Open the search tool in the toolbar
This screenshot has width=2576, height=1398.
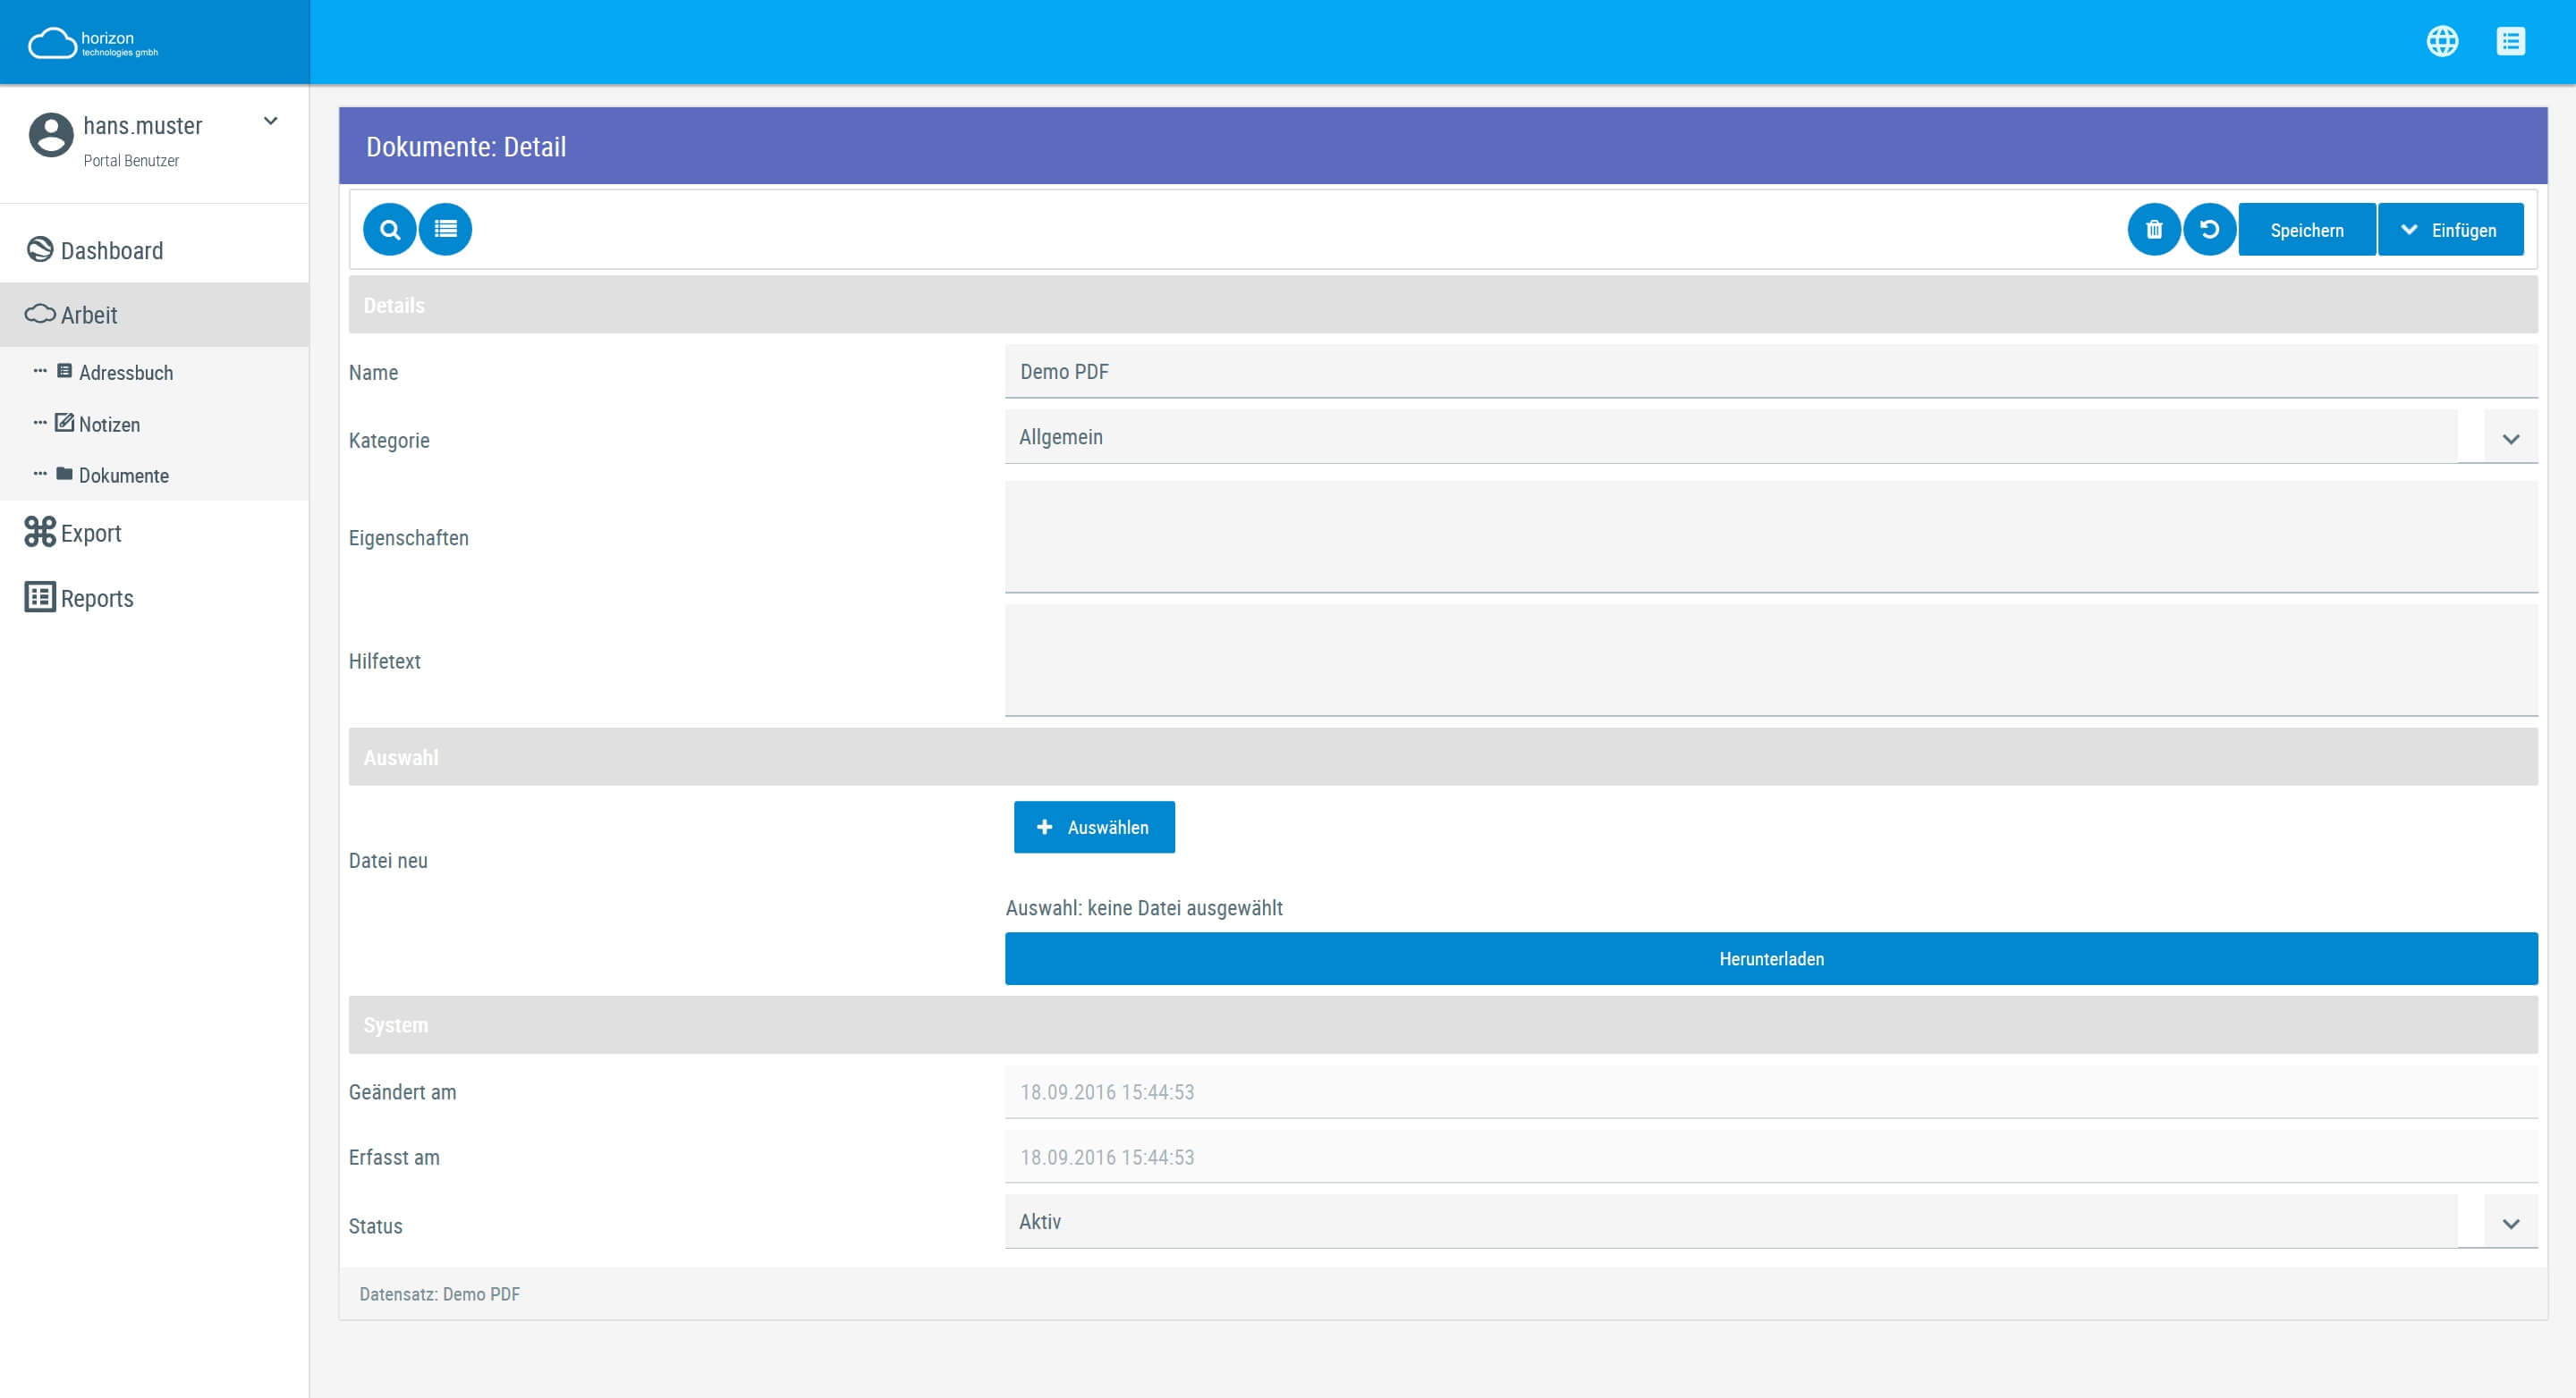click(x=390, y=229)
